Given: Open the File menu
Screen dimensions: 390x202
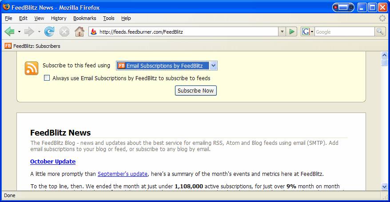Looking at the screenshot, I should pos(8,18).
